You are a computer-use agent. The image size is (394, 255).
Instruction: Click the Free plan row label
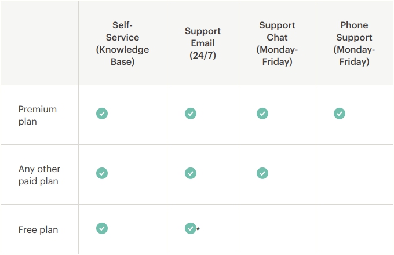click(38, 230)
